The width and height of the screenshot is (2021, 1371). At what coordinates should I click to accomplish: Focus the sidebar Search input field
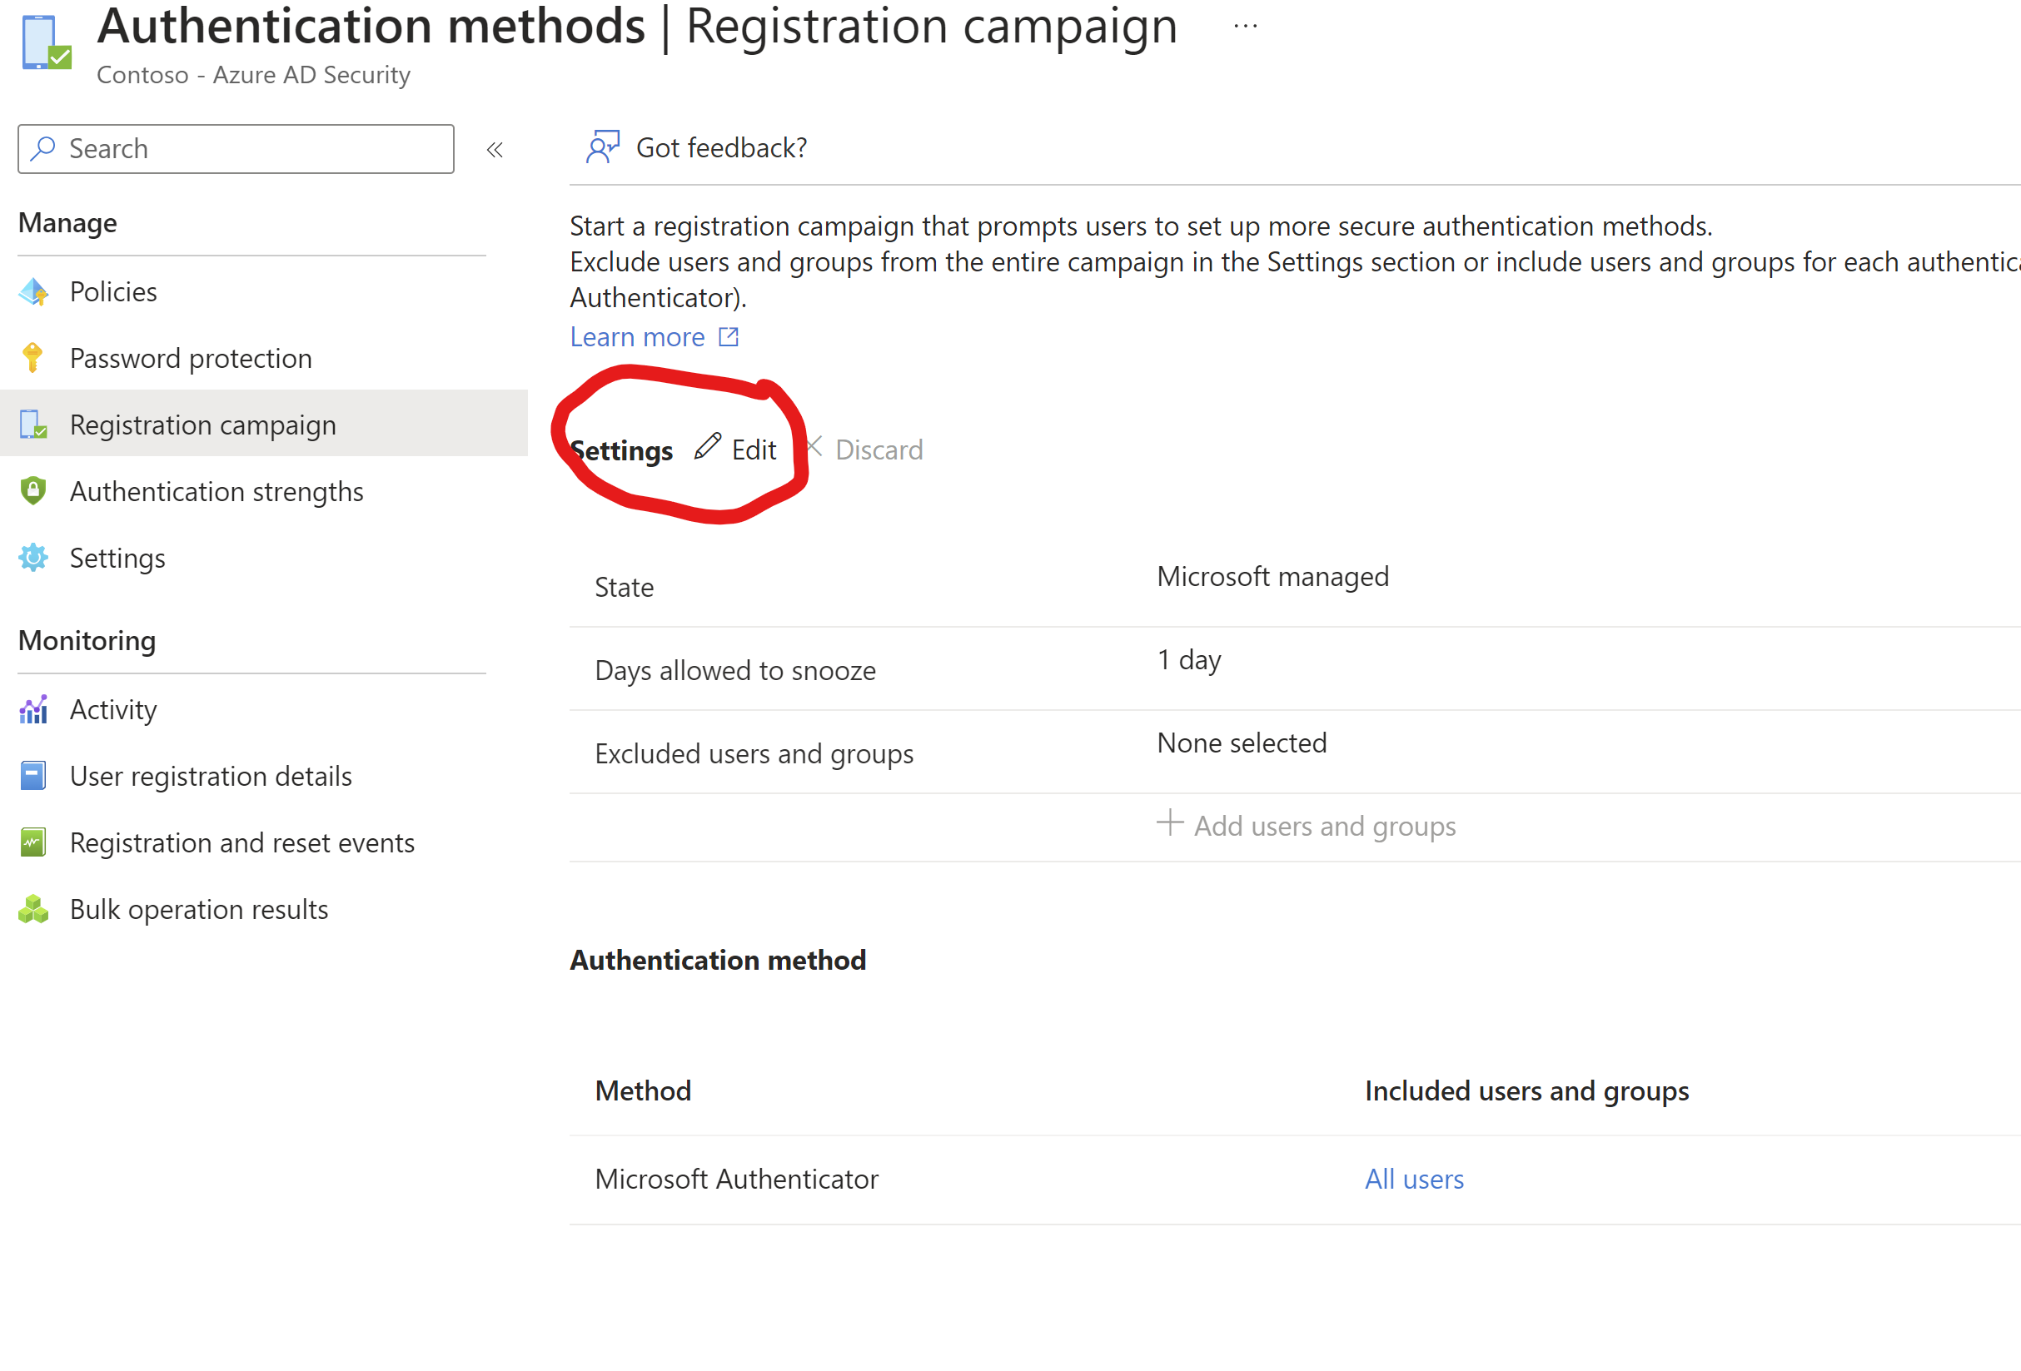pyautogui.click(x=236, y=149)
